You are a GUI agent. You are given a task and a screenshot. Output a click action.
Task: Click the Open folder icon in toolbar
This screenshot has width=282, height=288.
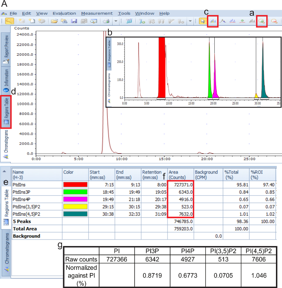[x=54, y=21]
